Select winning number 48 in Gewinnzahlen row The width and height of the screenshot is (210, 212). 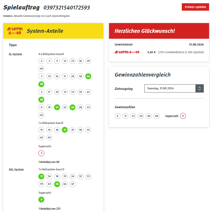[157, 116]
